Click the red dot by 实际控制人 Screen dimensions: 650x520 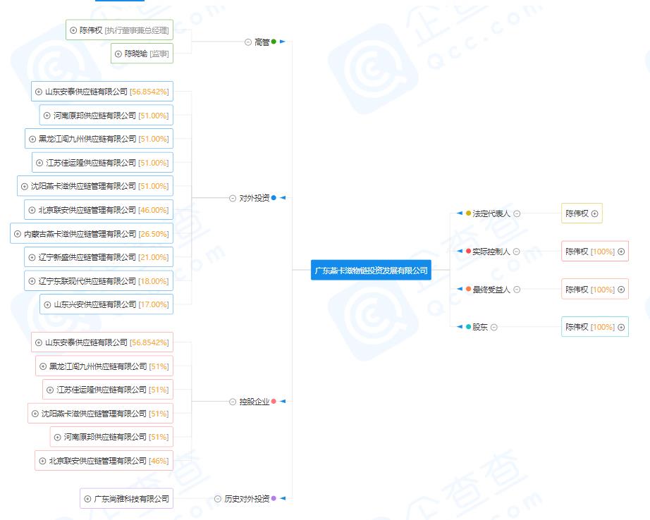468,252
